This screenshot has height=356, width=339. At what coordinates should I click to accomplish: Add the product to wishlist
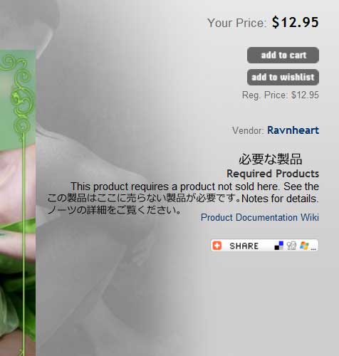[x=283, y=77]
